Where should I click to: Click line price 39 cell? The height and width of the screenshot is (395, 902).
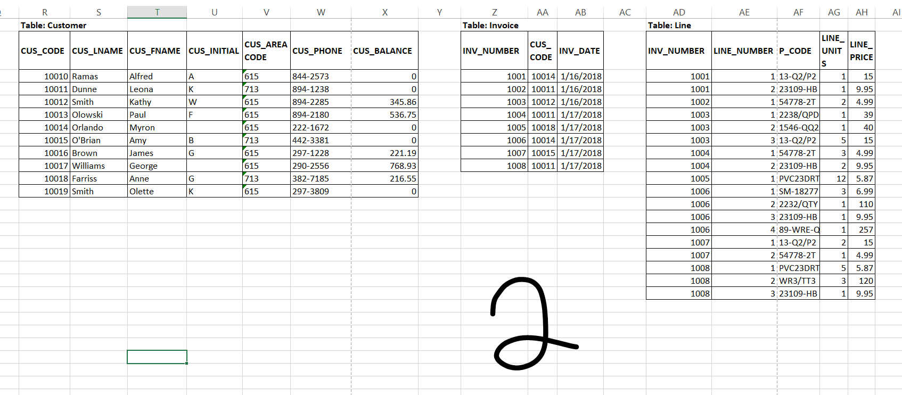pyautogui.click(x=861, y=114)
